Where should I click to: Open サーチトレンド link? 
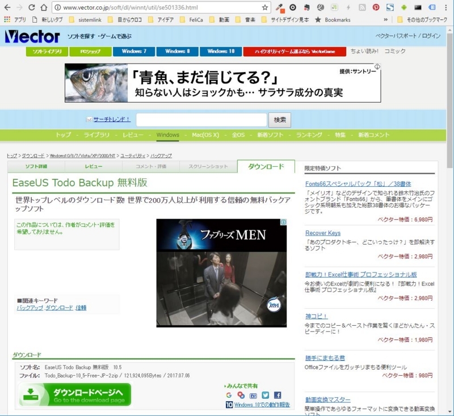click(112, 119)
